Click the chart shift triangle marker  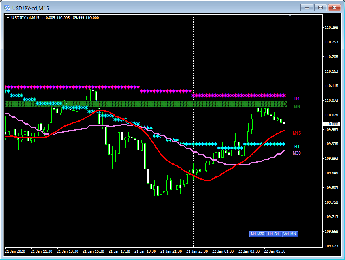pyautogui.click(x=290, y=16)
